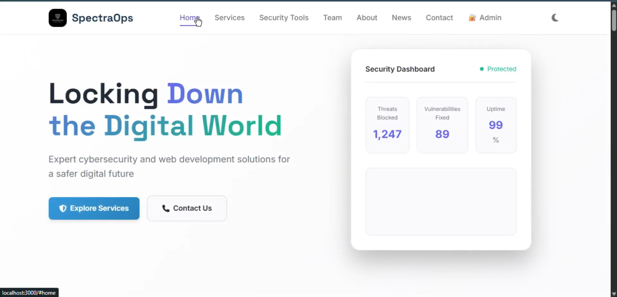Select the Threats Blocked stat card

(387, 125)
